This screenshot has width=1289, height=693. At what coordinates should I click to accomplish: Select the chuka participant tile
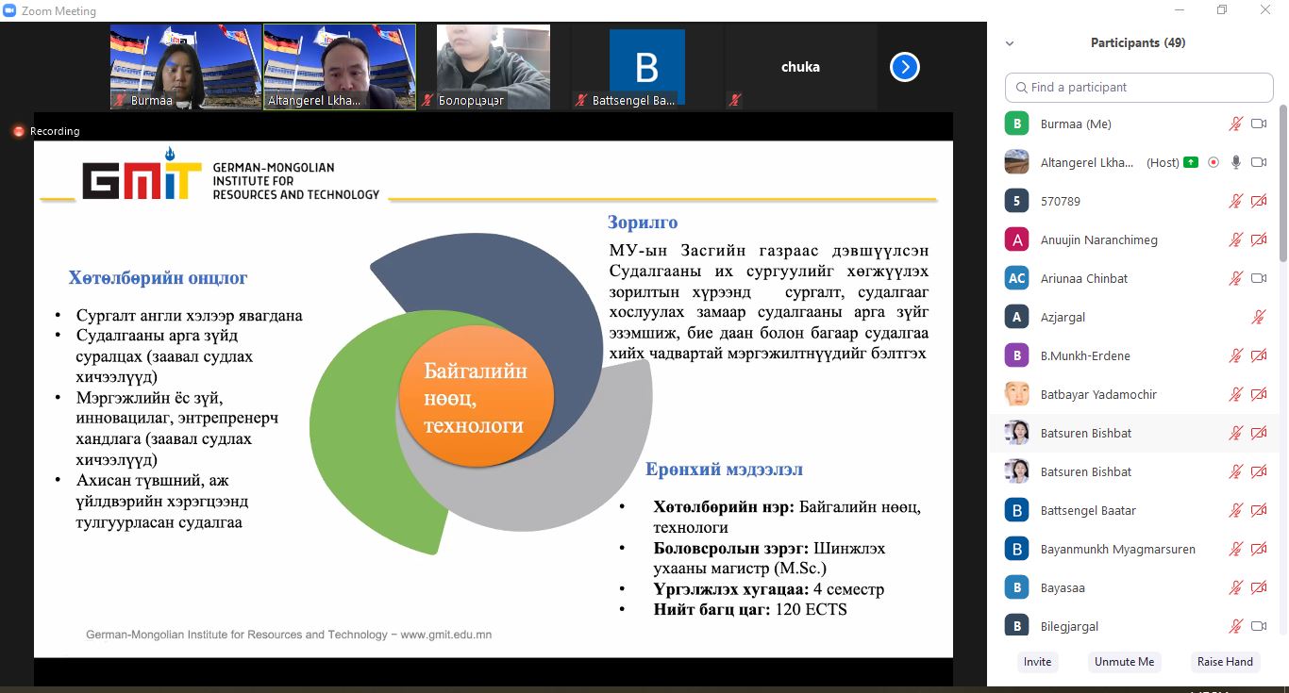(x=800, y=67)
